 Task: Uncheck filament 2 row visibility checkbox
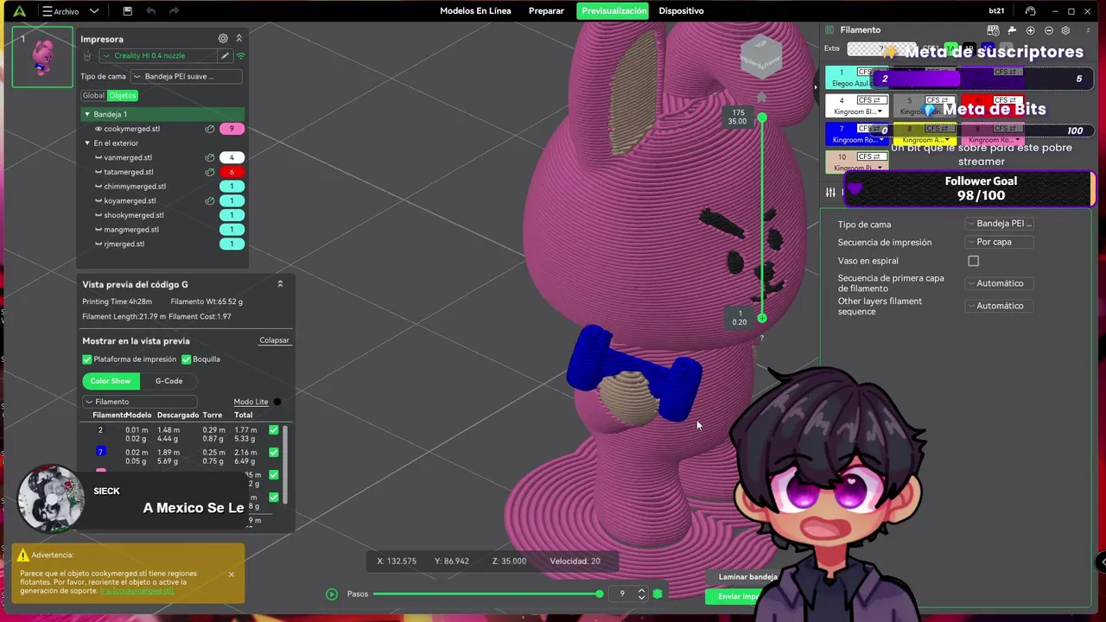coord(274,429)
